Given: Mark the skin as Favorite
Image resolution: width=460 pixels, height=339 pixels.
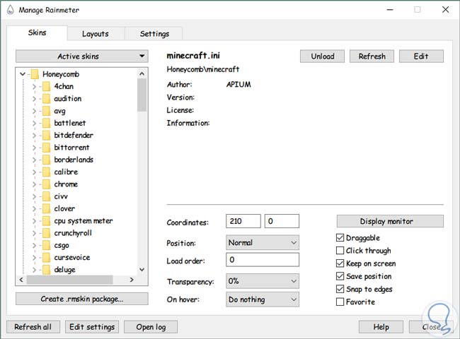Looking at the screenshot, I should [x=340, y=302].
